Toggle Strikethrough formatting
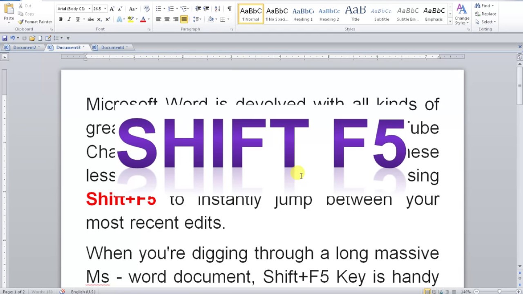Image resolution: width=523 pixels, height=294 pixels. [x=91, y=19]
